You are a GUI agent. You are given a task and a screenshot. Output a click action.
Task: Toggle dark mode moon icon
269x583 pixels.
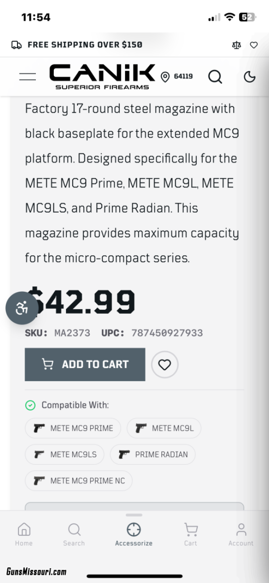249,77
